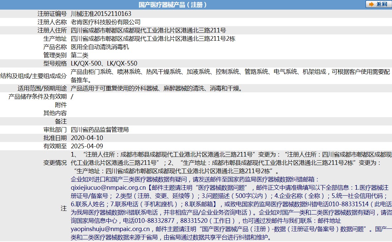This screenshot has height=242, width=392.
Task: Select approval date 2020-04-10
Action: pyautogui.click(x=87, y=138)
